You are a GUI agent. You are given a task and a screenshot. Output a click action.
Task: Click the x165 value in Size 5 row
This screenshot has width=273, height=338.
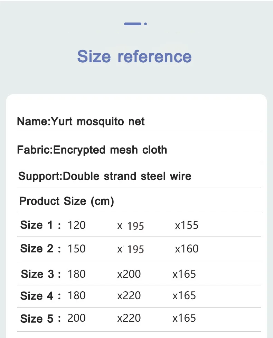click(184, 318)
